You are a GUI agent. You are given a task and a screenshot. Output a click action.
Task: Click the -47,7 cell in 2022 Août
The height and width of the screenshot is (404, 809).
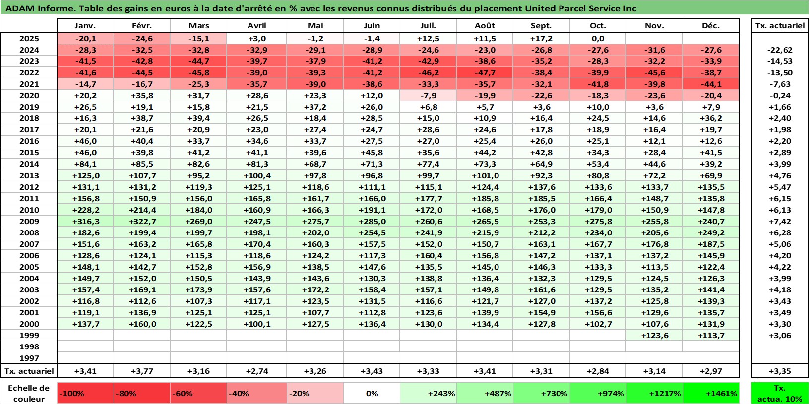485,72
